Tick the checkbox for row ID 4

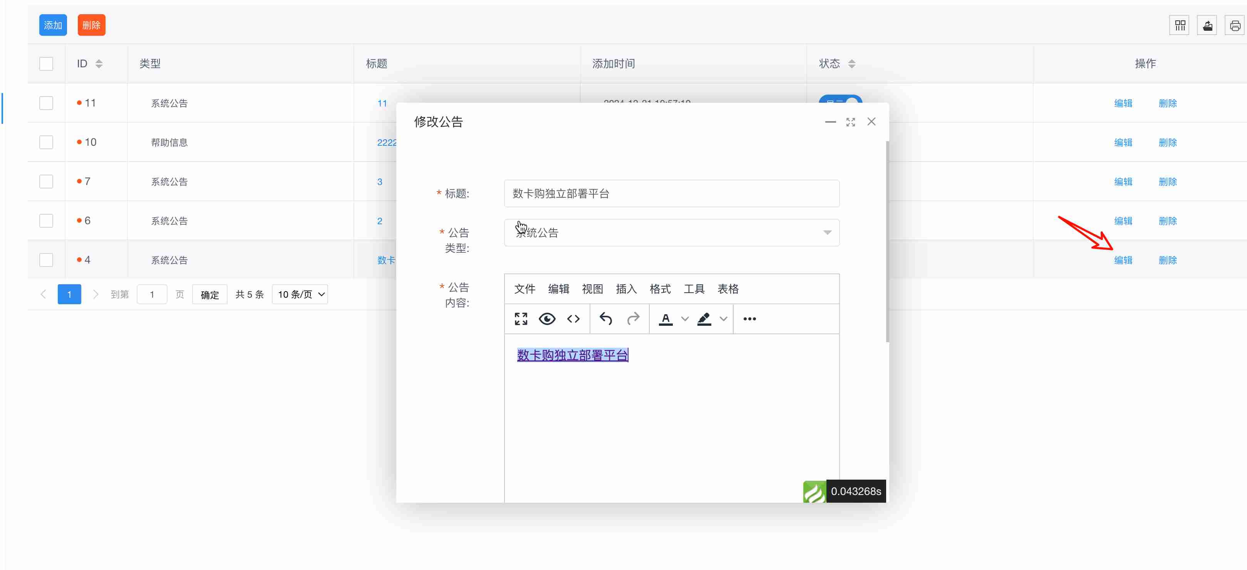[46, 260]
